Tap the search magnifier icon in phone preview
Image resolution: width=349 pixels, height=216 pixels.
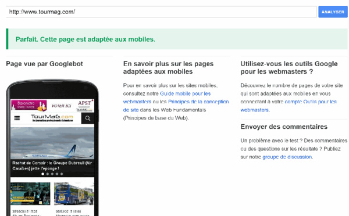click(x=88, y=118)
